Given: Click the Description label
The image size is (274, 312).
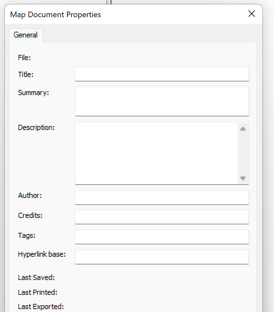Looking at the screenshot, I should click(x=36, y=127).
